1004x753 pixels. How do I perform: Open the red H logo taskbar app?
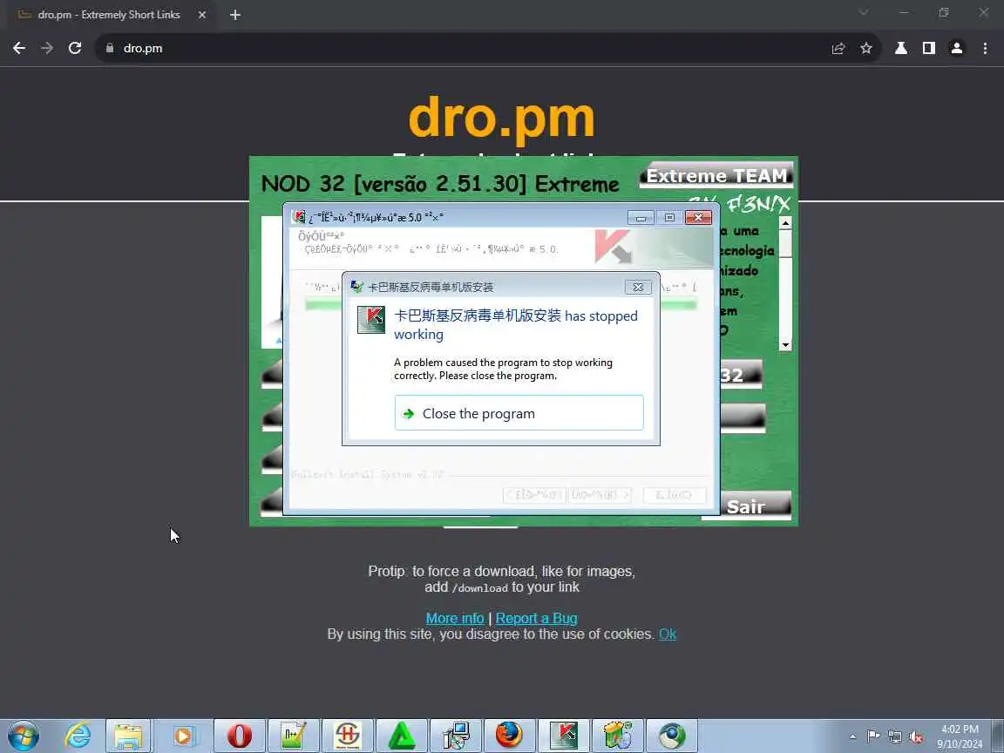point(348,736)
